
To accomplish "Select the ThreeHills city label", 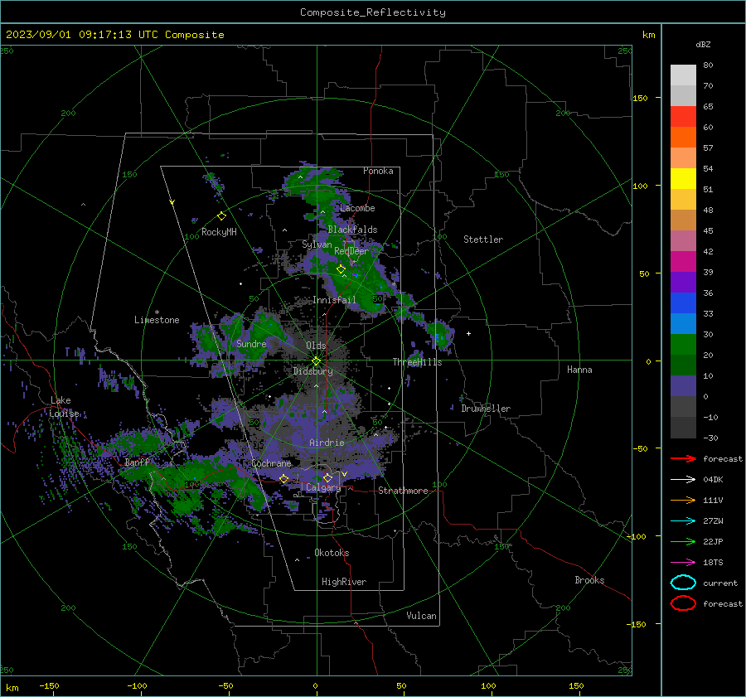I will [x=417, y=362].
